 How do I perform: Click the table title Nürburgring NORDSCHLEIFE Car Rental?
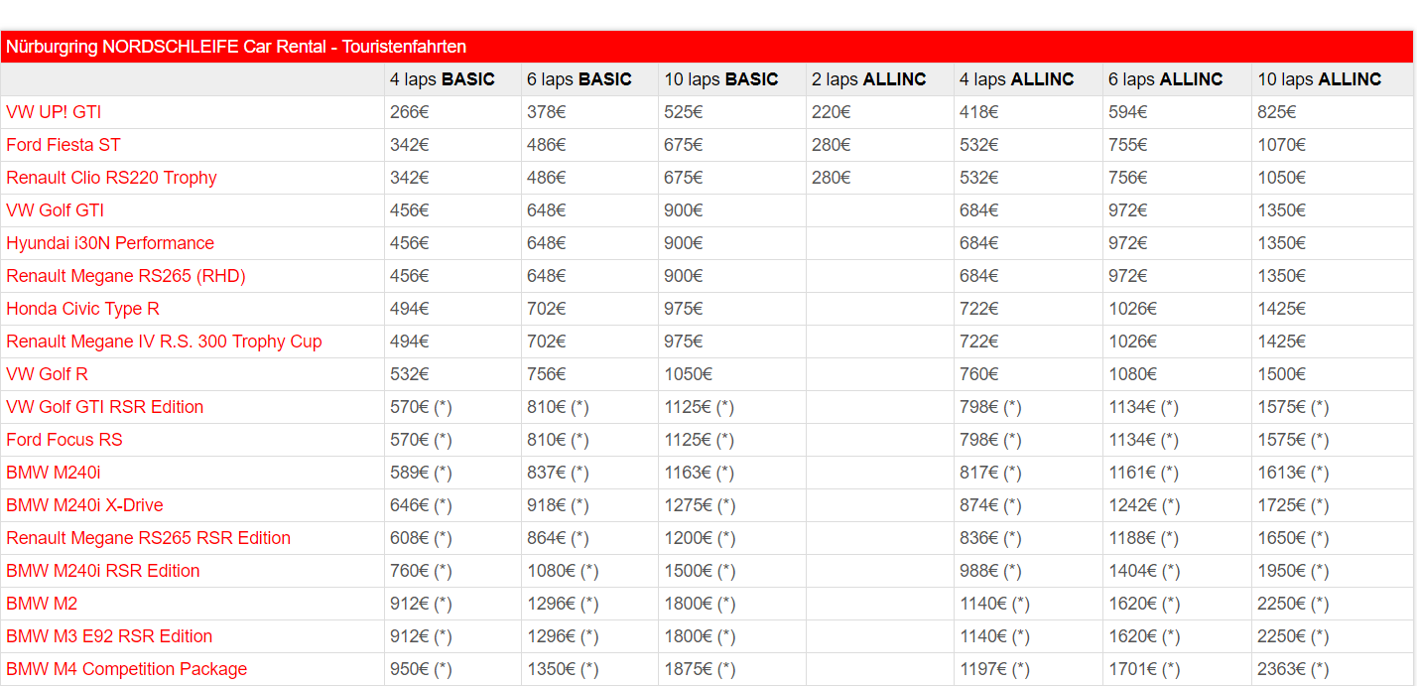(236, 47)
